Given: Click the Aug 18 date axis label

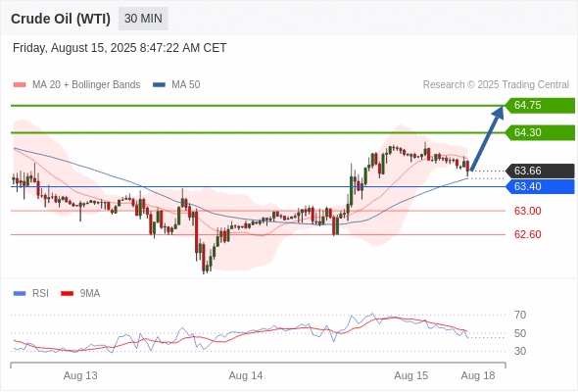Looking at the screenshot, I should [478, 375].
